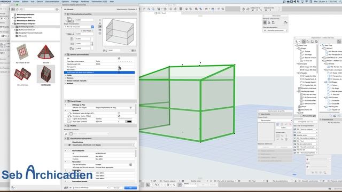Open Publisher sets icon in Organizer panel
Screen dimensions: 342x192
click(316, 42)
